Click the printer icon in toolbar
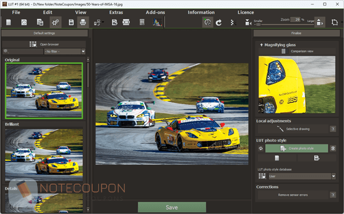Screen dimensions: 344x214 tap(83, 22)
